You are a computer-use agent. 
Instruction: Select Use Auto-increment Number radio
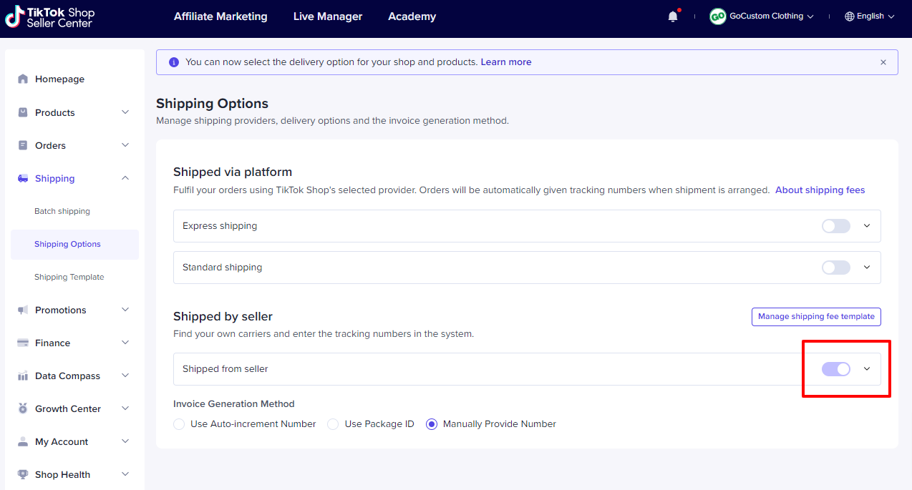point(179,424)
